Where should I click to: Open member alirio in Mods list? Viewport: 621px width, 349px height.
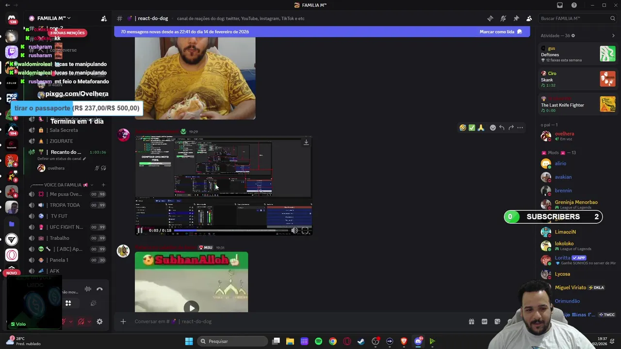point(578,163)
